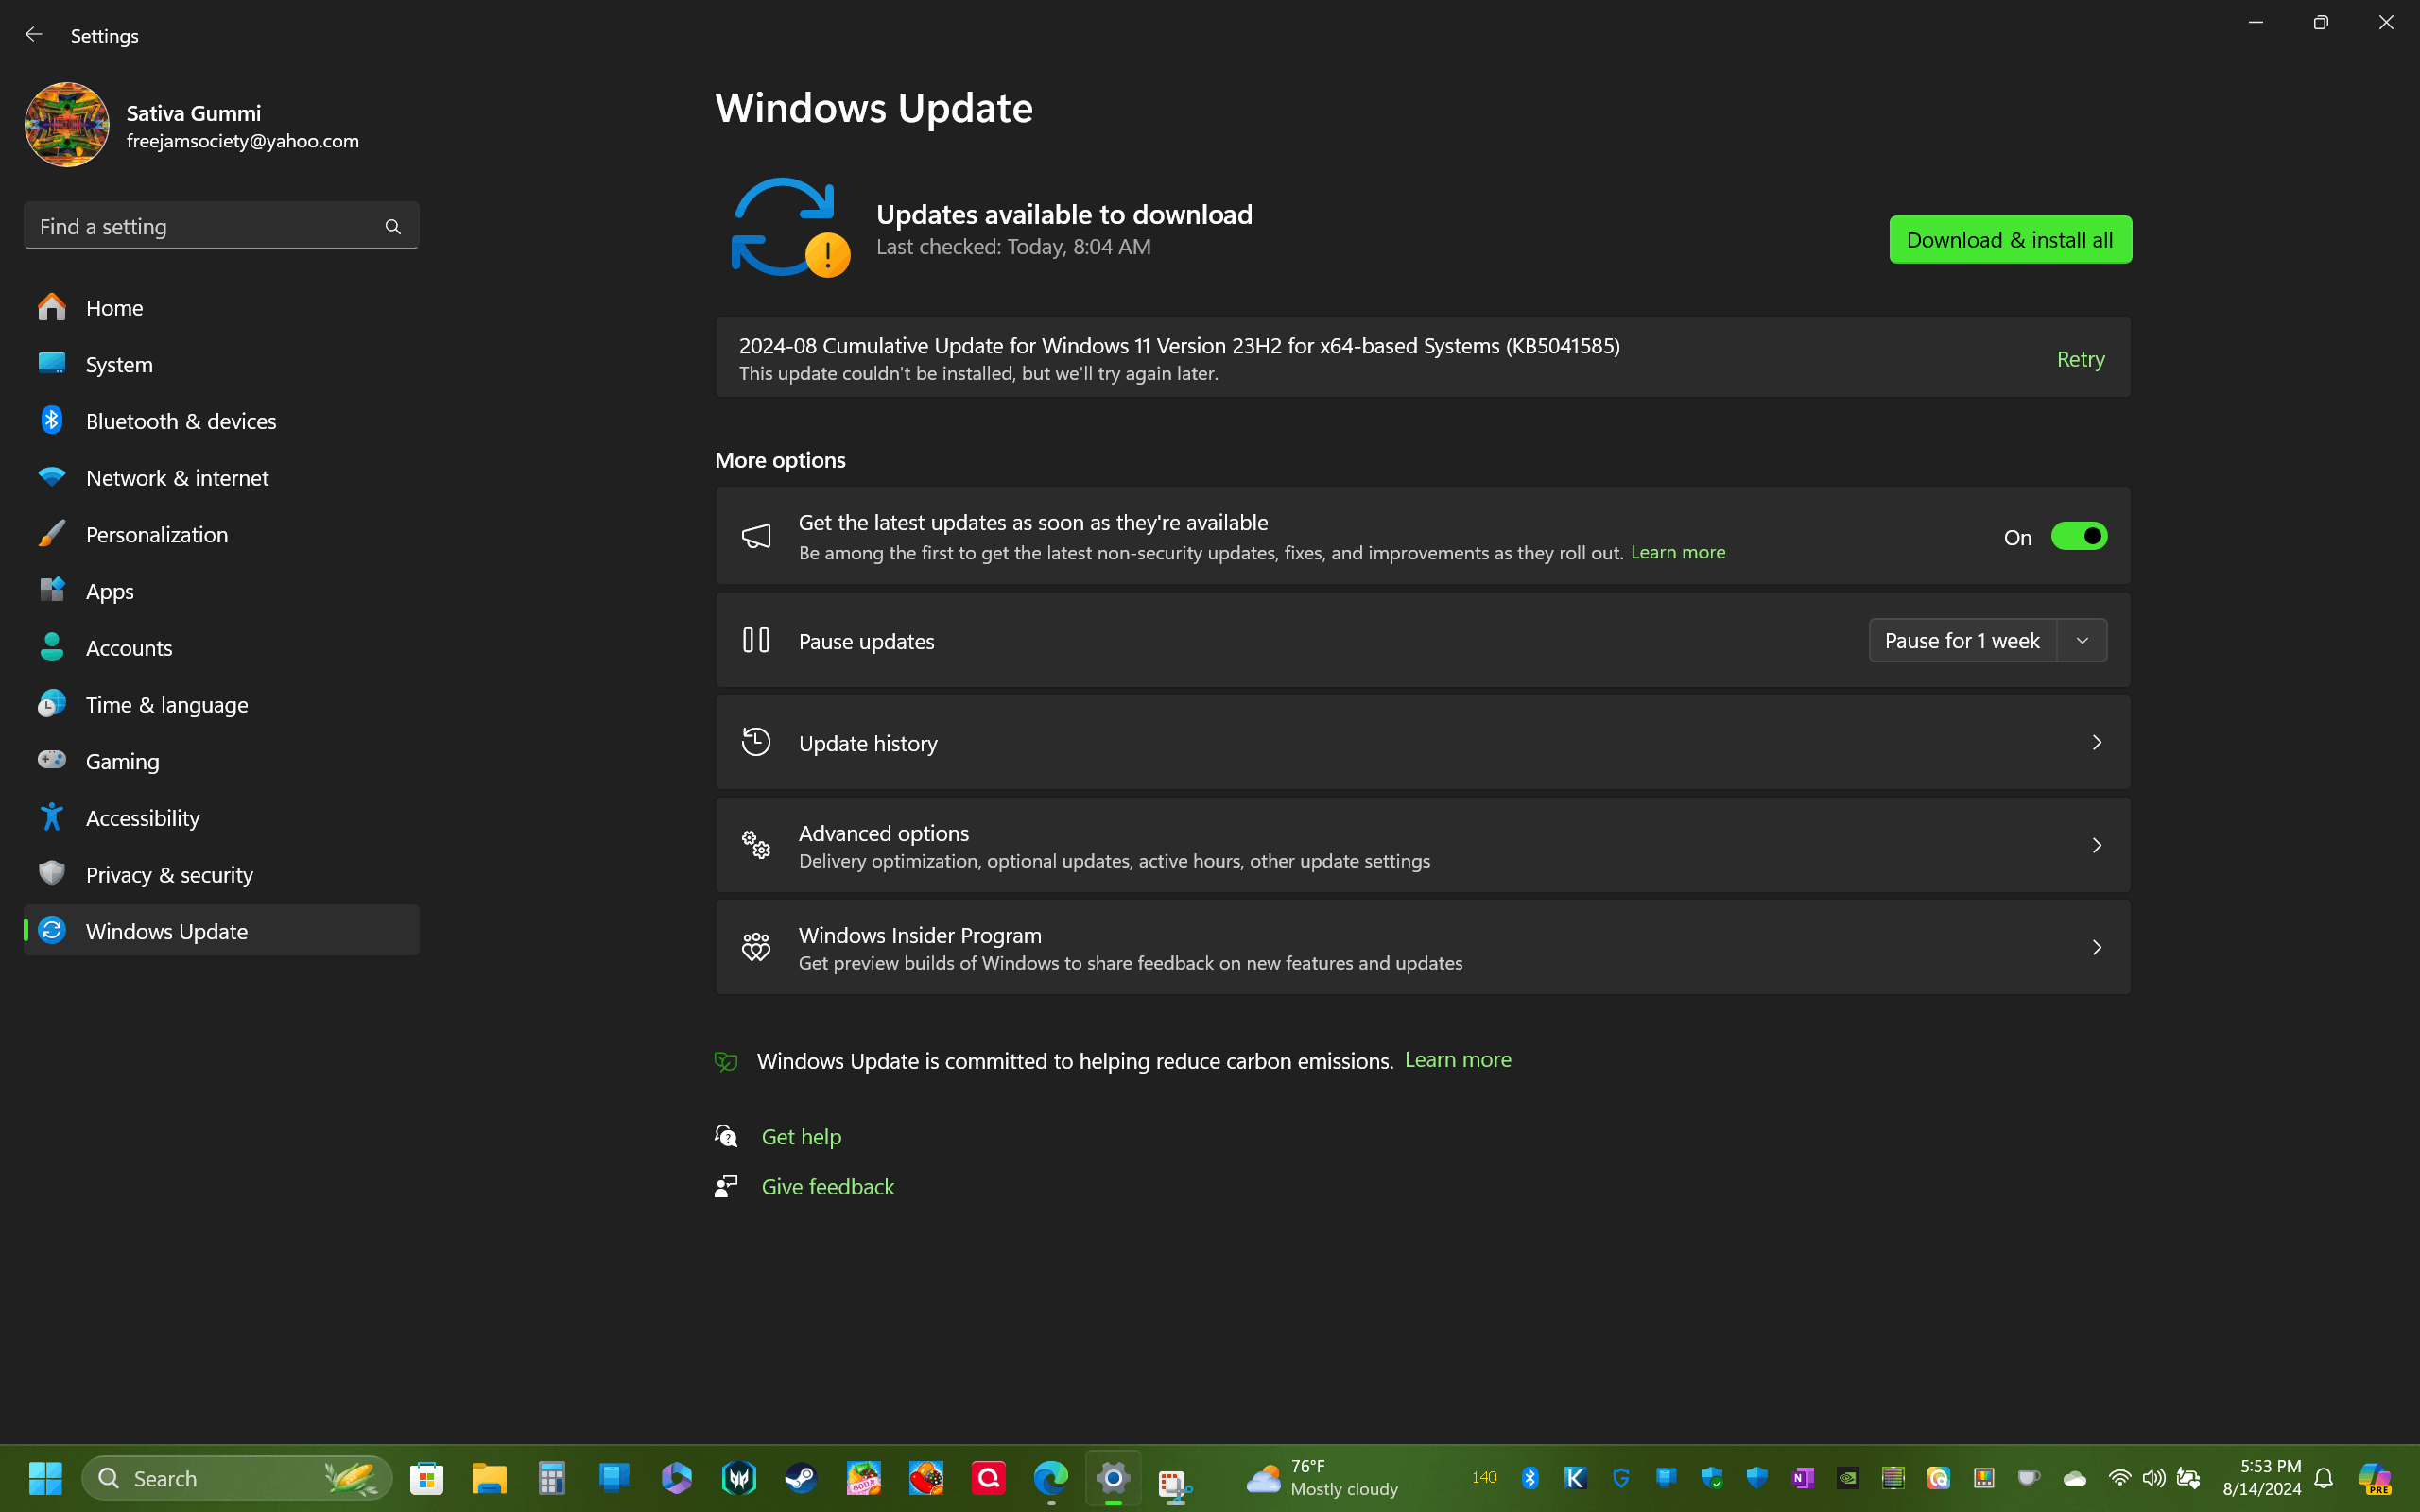Open Windows Insider Program settings
The height and width of the screenshot is (1512, 2420).
pos(1422,947)
